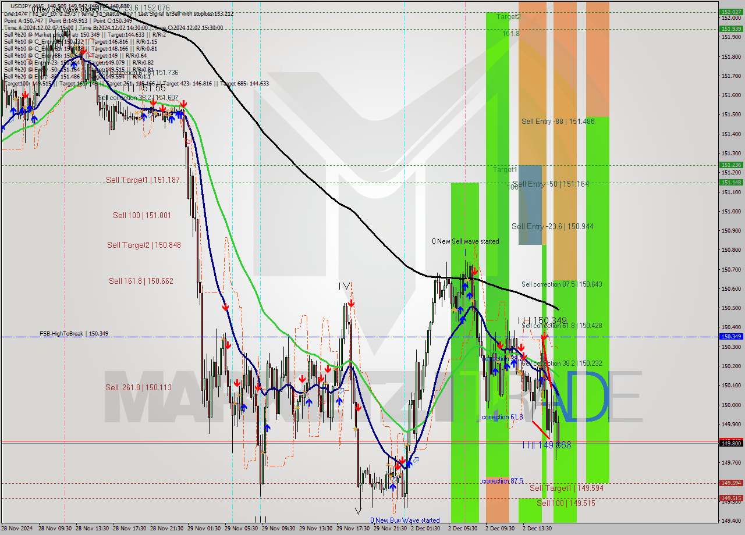Click the green 151.148 price tag
The image size is (745, 535).
731,182
